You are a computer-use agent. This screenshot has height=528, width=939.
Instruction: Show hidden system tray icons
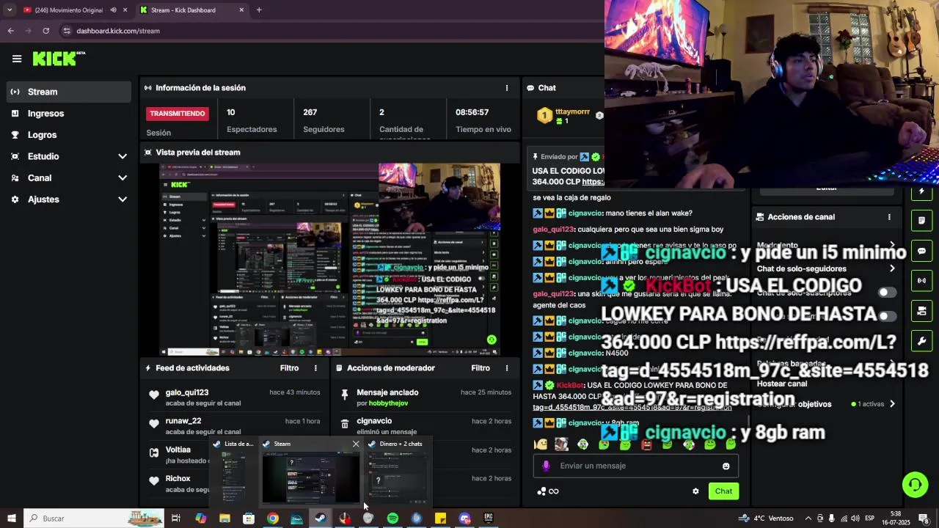(x=807, y=518)
